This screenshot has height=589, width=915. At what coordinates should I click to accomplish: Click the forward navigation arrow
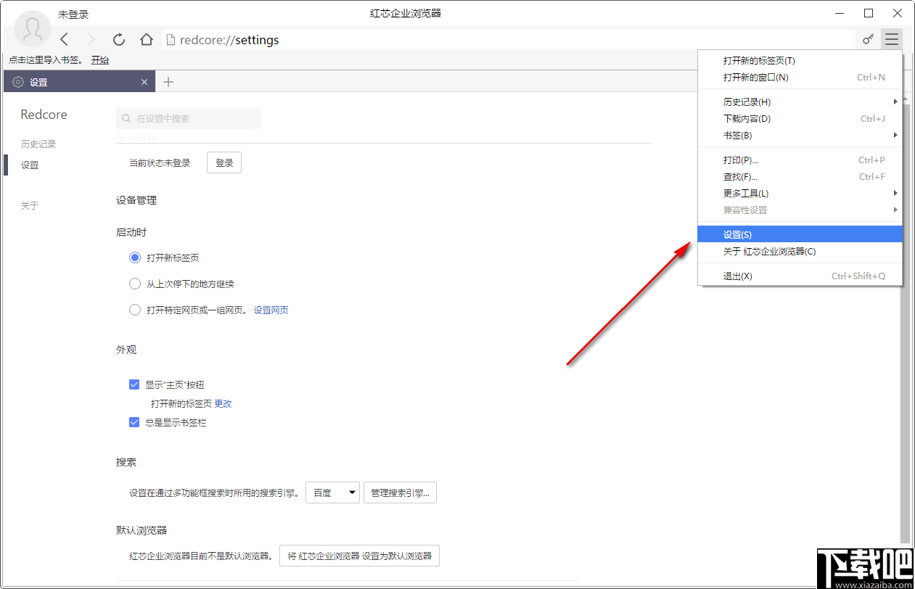click(x=91, y=39)
